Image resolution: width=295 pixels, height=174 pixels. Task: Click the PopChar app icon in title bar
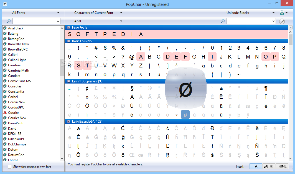(x=5, y=4)
